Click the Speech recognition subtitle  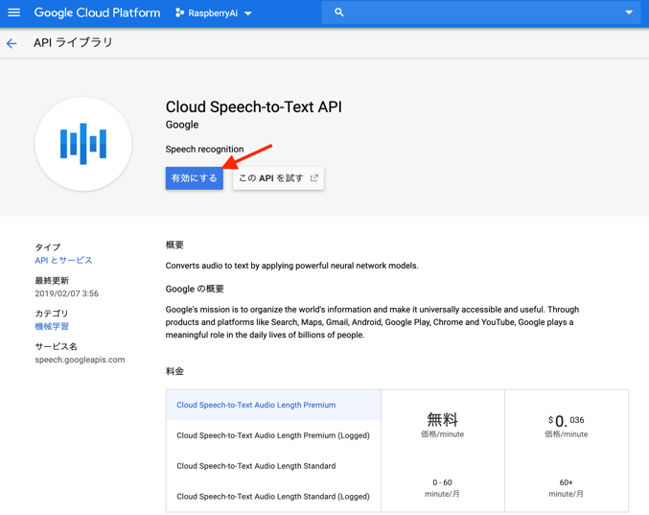point(204,149)
